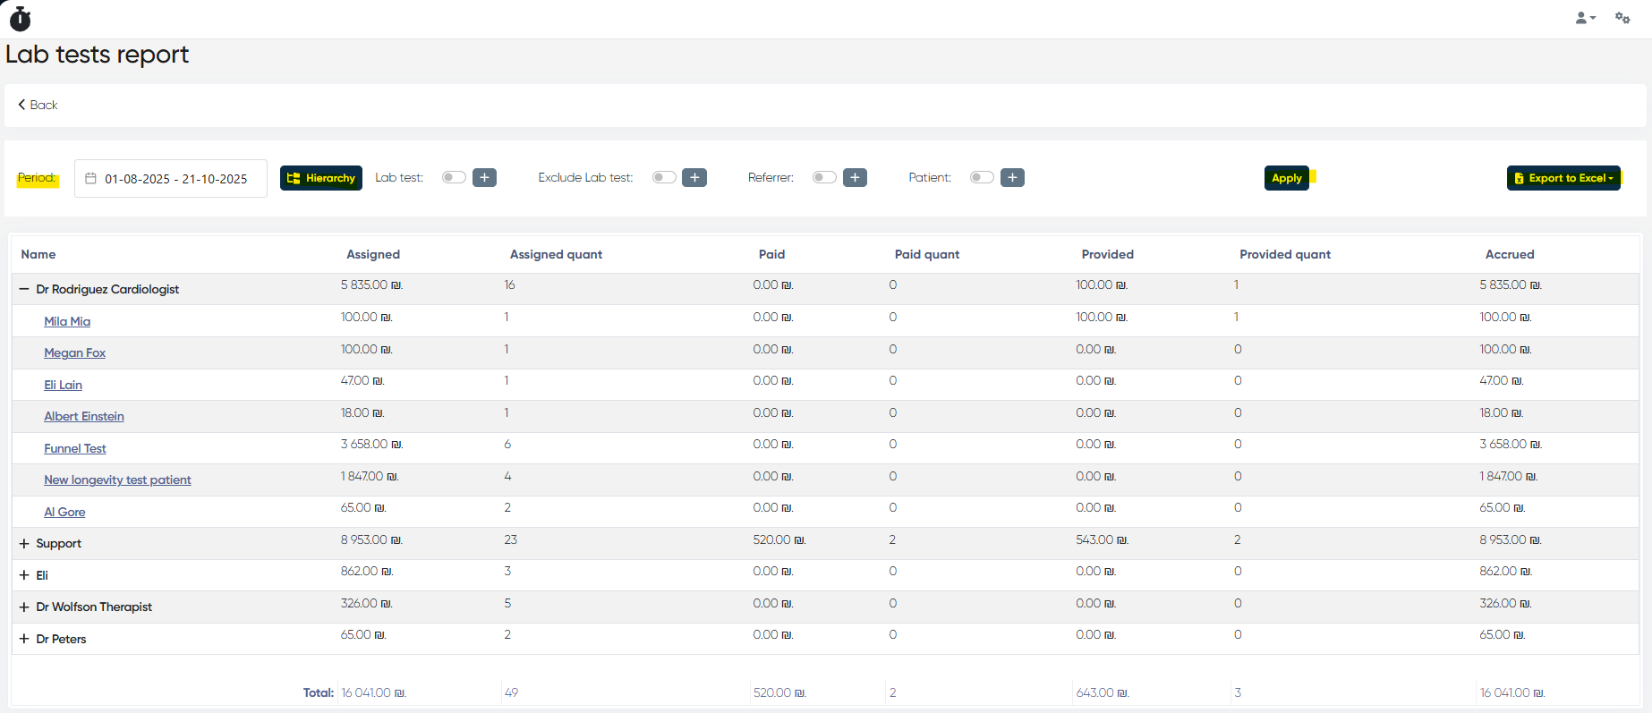Image resolution: width=1652 pixels, height=713 pixels.
Task: Open the settings gears icon
Action: point(1622,18)
